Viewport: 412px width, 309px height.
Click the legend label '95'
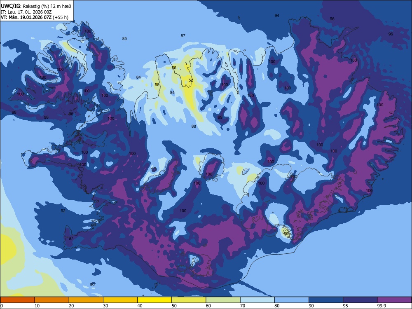(x=346, y=306)
